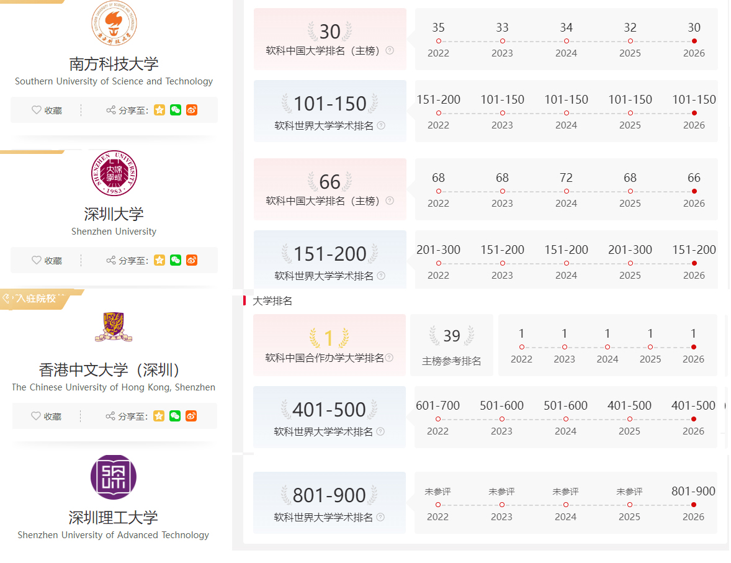
Task: Click 收藏 button for 香港中文大学（深圳）
Action: click(46, 416)
